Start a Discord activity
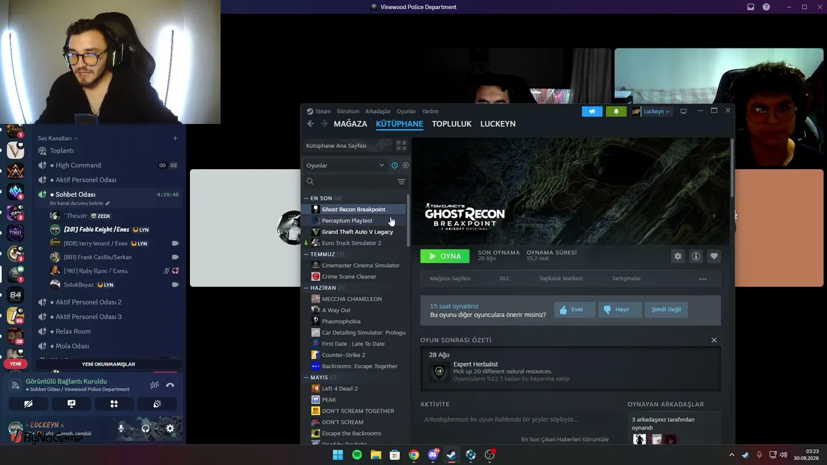The image size is (827, 465). click(114, 404)
